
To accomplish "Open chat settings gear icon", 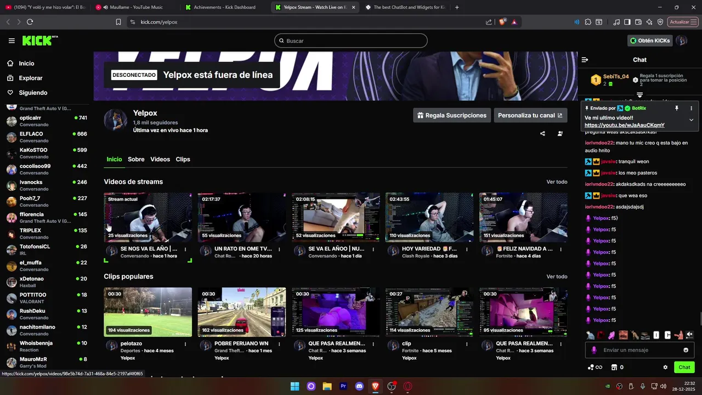I will point(665,368).
